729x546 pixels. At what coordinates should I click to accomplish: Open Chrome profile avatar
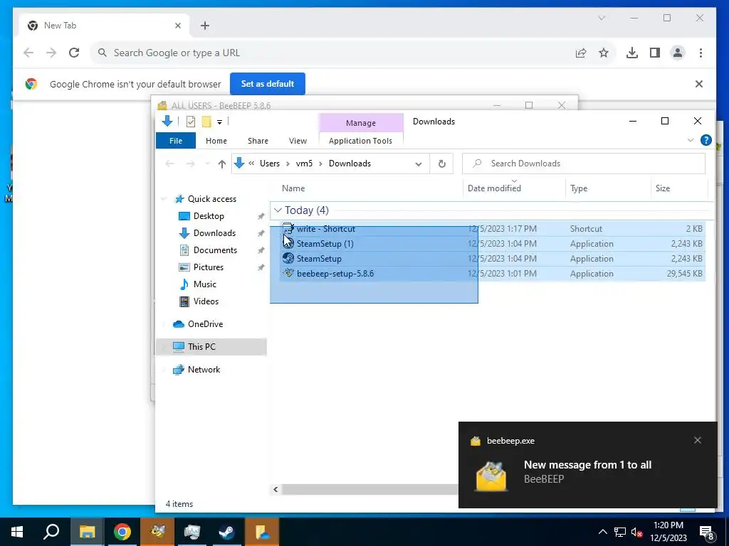678,53
